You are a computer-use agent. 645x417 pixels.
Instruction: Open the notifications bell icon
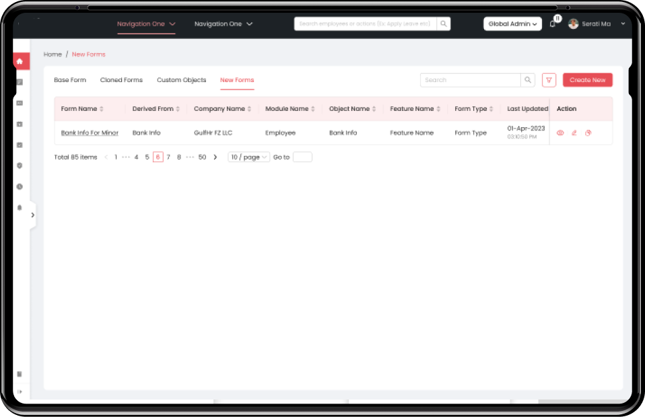[x=553, y=23]
